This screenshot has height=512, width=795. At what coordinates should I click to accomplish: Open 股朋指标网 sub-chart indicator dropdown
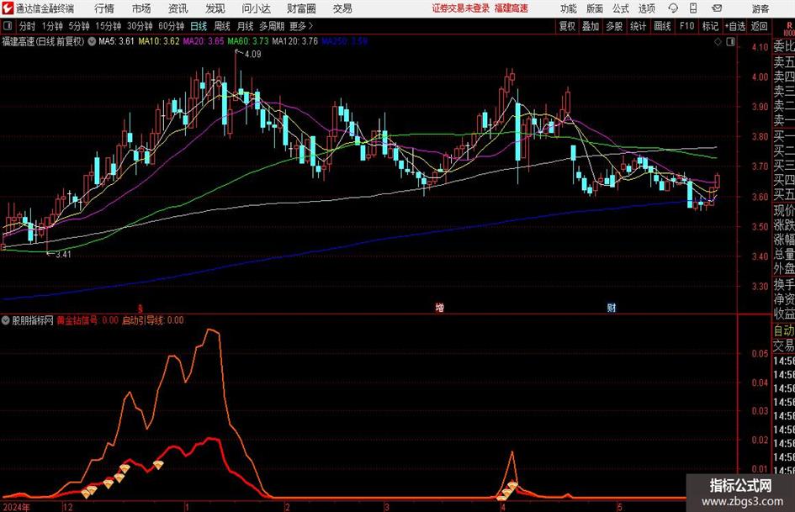6,320
